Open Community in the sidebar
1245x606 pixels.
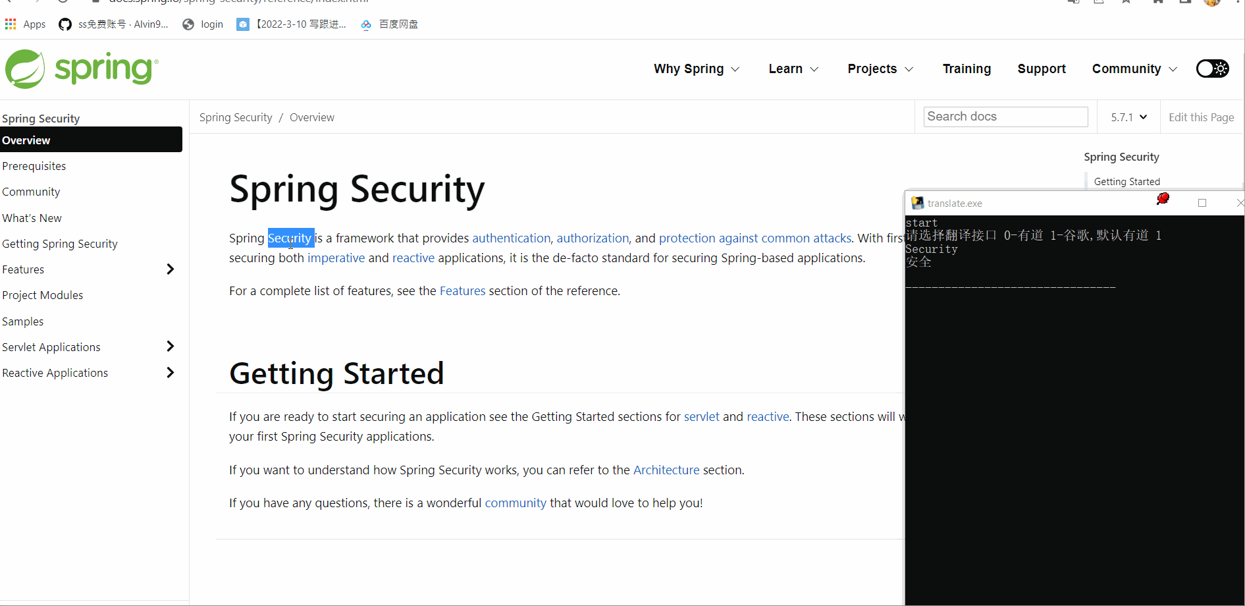(31, 192)
